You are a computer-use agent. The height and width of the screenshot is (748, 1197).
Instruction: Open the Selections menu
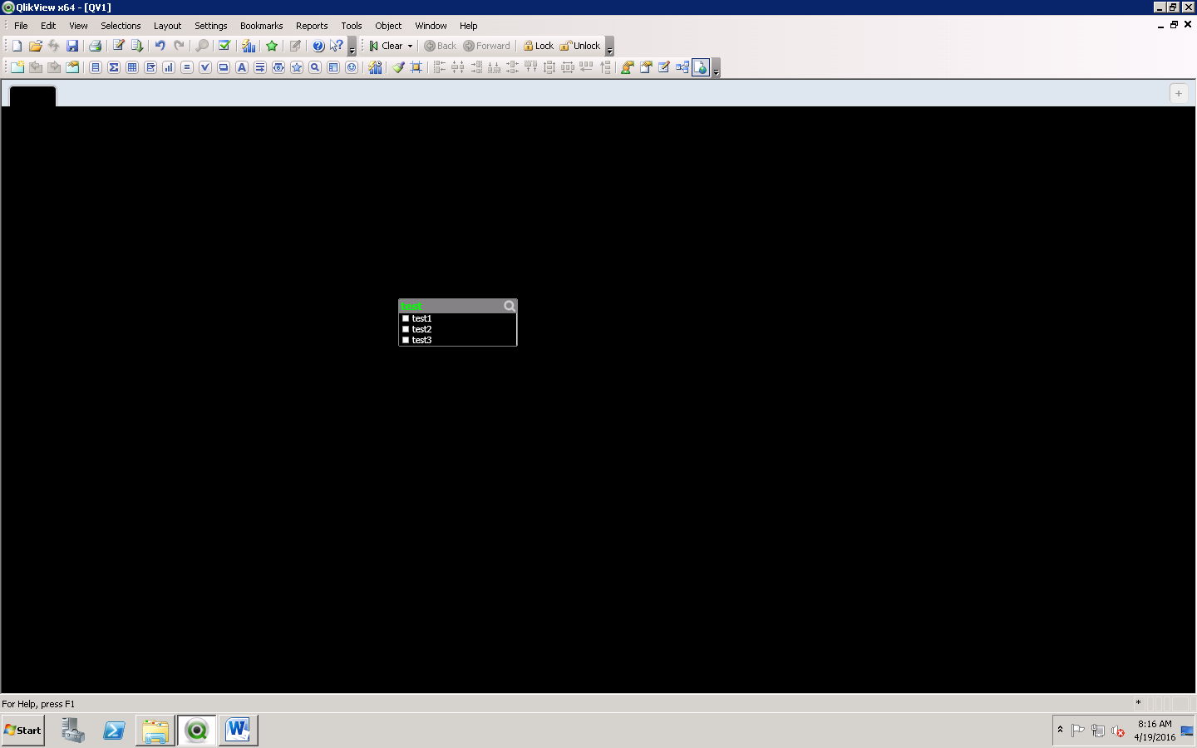121,26
